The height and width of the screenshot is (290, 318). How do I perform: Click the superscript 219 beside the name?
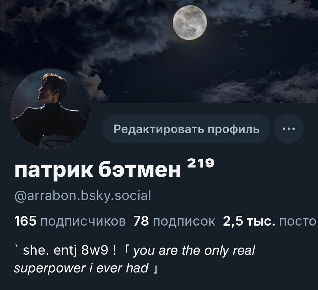pyautogui.click(x=200, y=163)
